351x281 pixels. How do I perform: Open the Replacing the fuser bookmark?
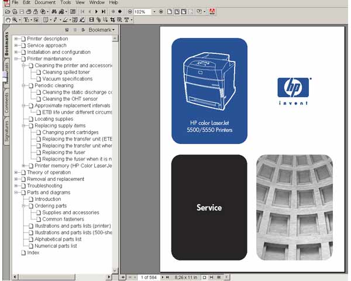(x=64, y=152)
